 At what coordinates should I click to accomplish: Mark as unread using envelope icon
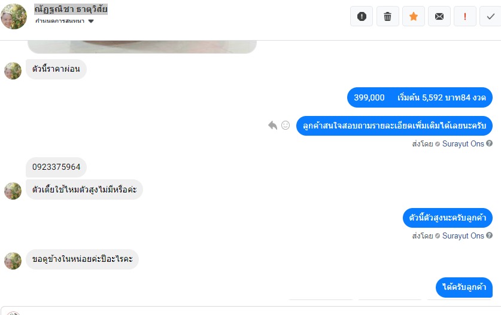click(439, 16)
